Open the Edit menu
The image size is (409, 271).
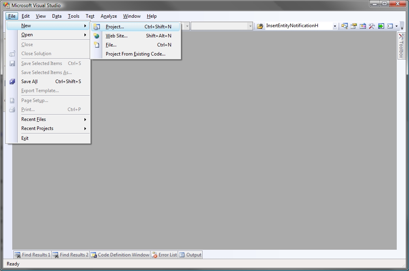26,16
